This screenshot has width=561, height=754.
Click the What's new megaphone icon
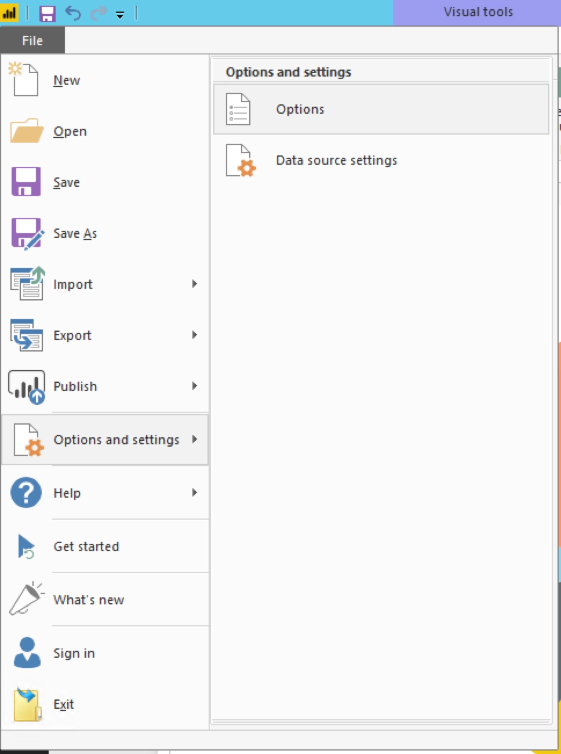point(26,599)
